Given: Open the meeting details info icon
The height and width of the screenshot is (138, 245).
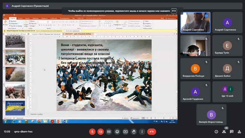Looking at the screenshot, I should 216,131.
